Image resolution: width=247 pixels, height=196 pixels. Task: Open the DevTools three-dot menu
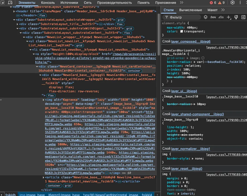pyautogui.click(x=240, y=2)
